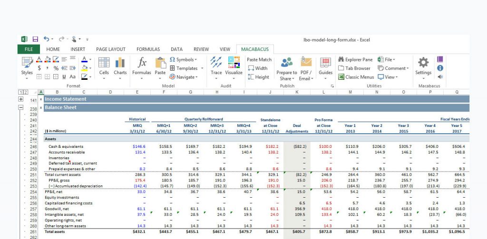The width and height of the screenshot is (487, 239).
Task: Open the Templates dropdown
Action: tap(186, 68)
